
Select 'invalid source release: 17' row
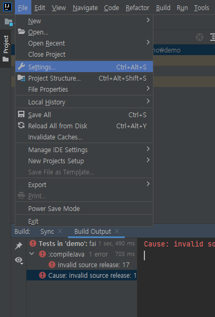pos(82,265)
